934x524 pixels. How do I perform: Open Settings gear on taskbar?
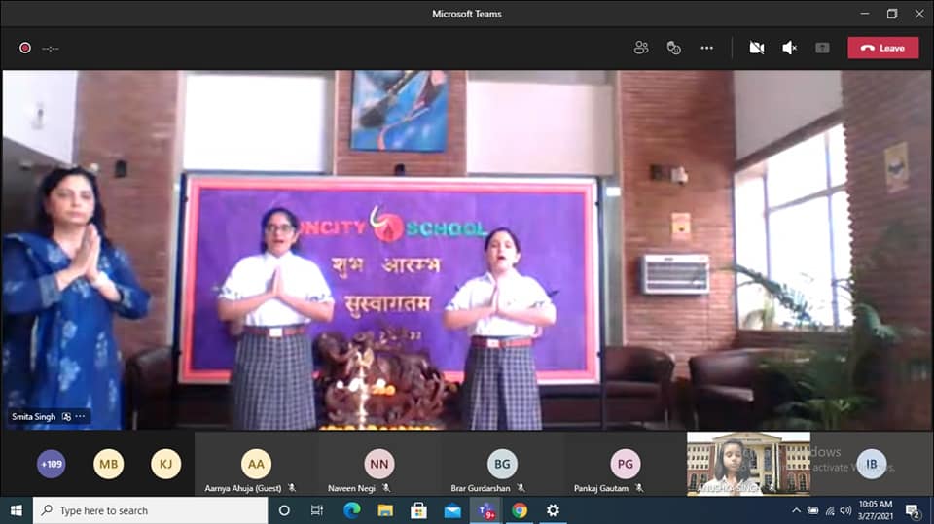click(x=553, y=510)
